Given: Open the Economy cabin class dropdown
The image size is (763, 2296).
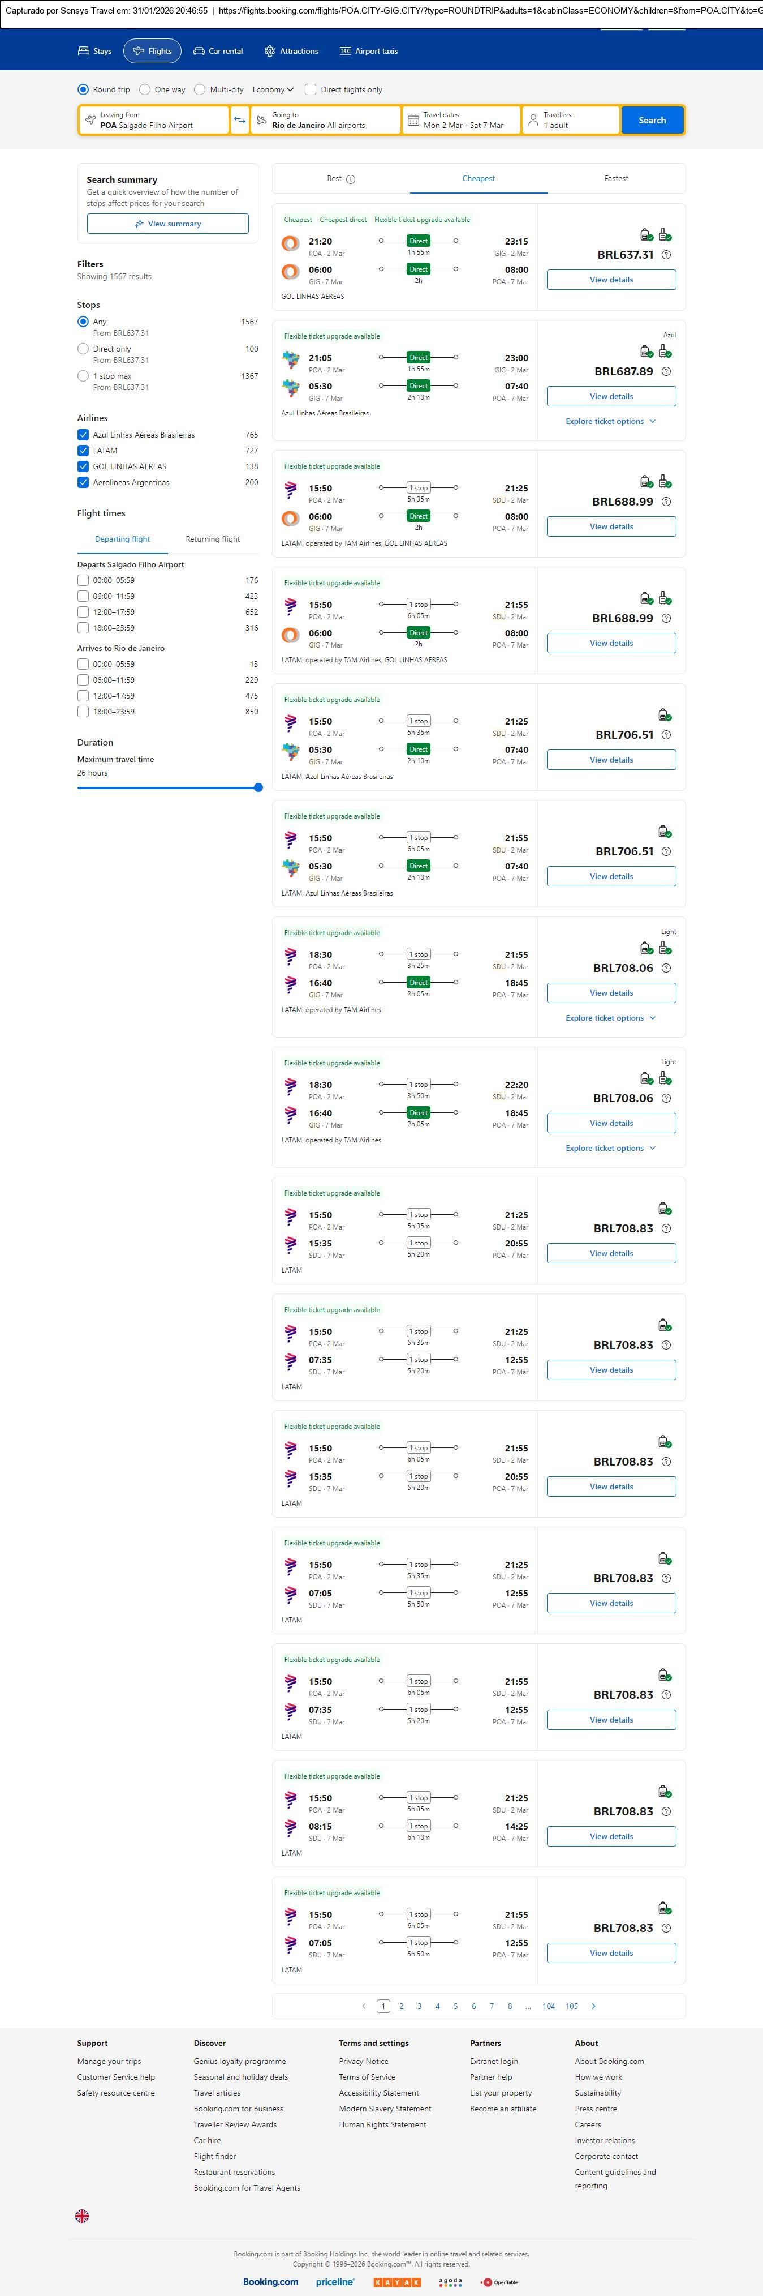Looking at the screenshot, I should [x=273, y=89].
